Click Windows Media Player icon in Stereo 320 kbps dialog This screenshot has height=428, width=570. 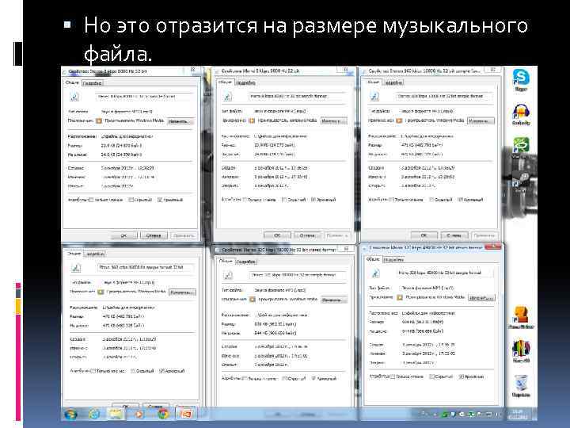tap(253, 300)
